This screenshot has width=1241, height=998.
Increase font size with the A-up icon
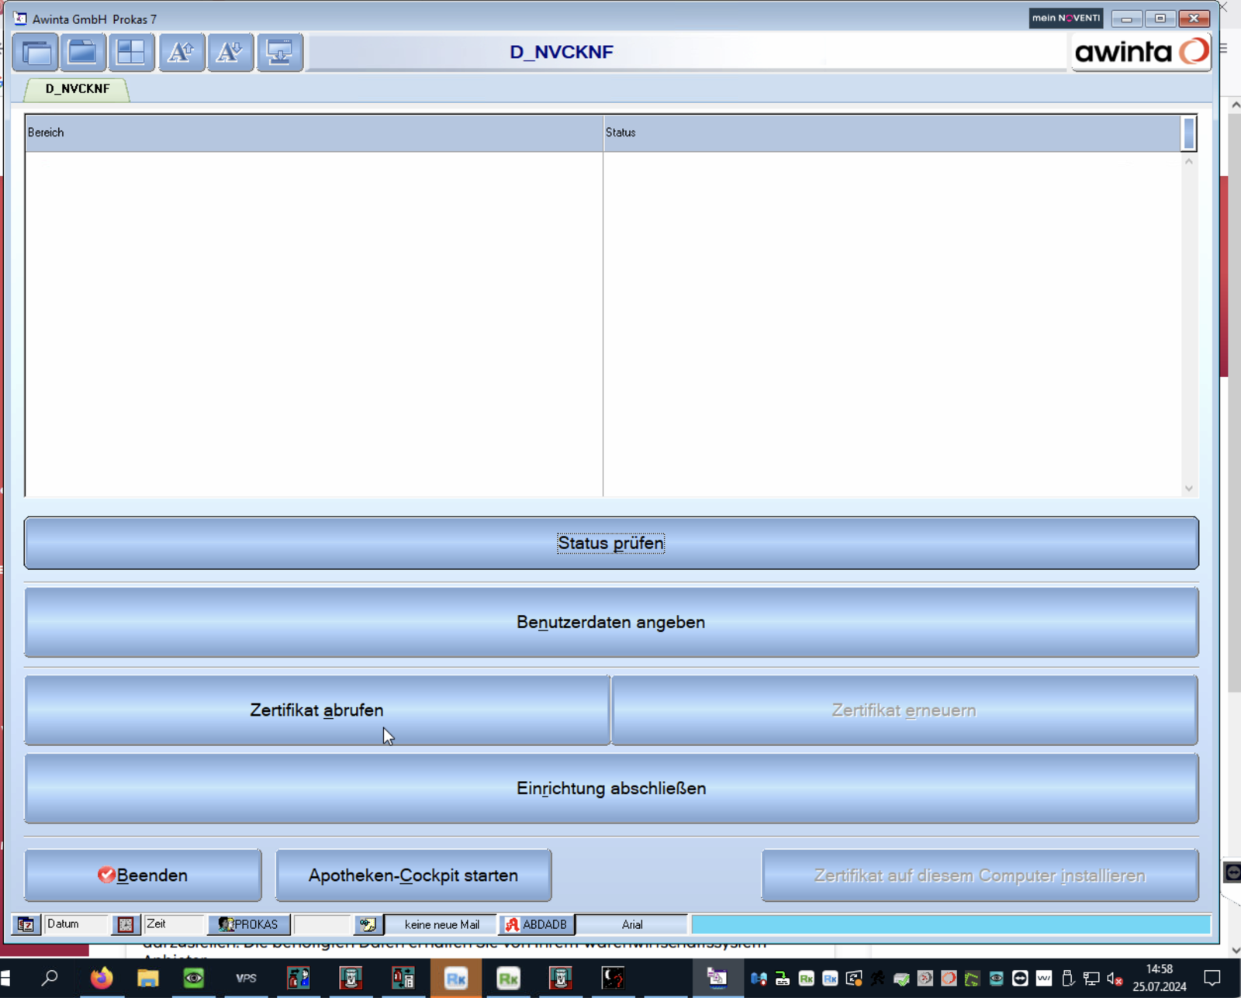181,53
